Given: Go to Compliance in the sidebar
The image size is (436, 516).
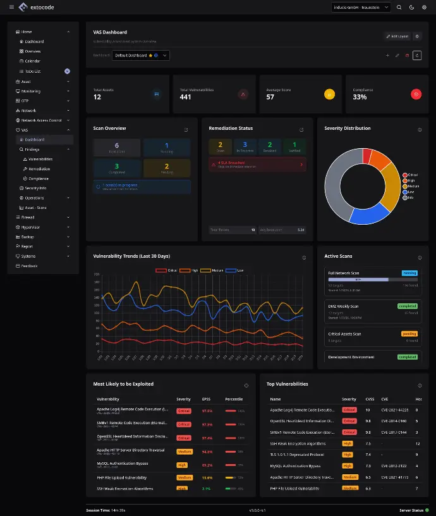Looking at the screenshot, I should tap(39, 179).
